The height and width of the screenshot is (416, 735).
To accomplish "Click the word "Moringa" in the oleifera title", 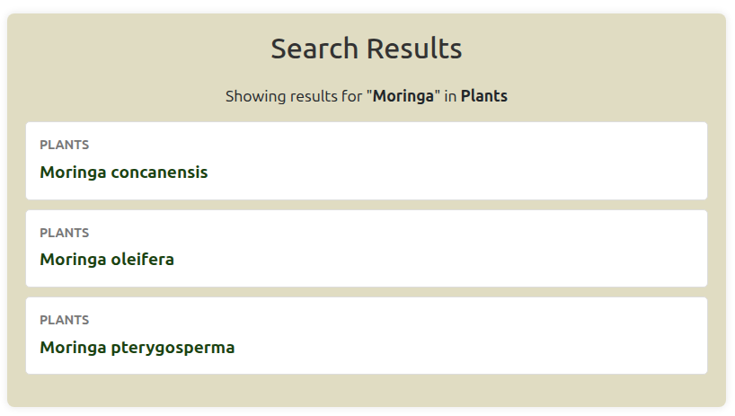I will tap(72, 260).
